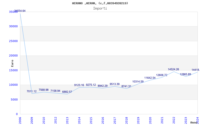
Task: Click the Importi subtitle
Action: pos(100,8)
